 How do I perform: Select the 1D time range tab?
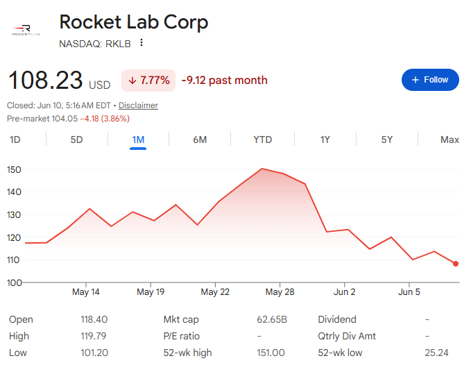[15, 139]
